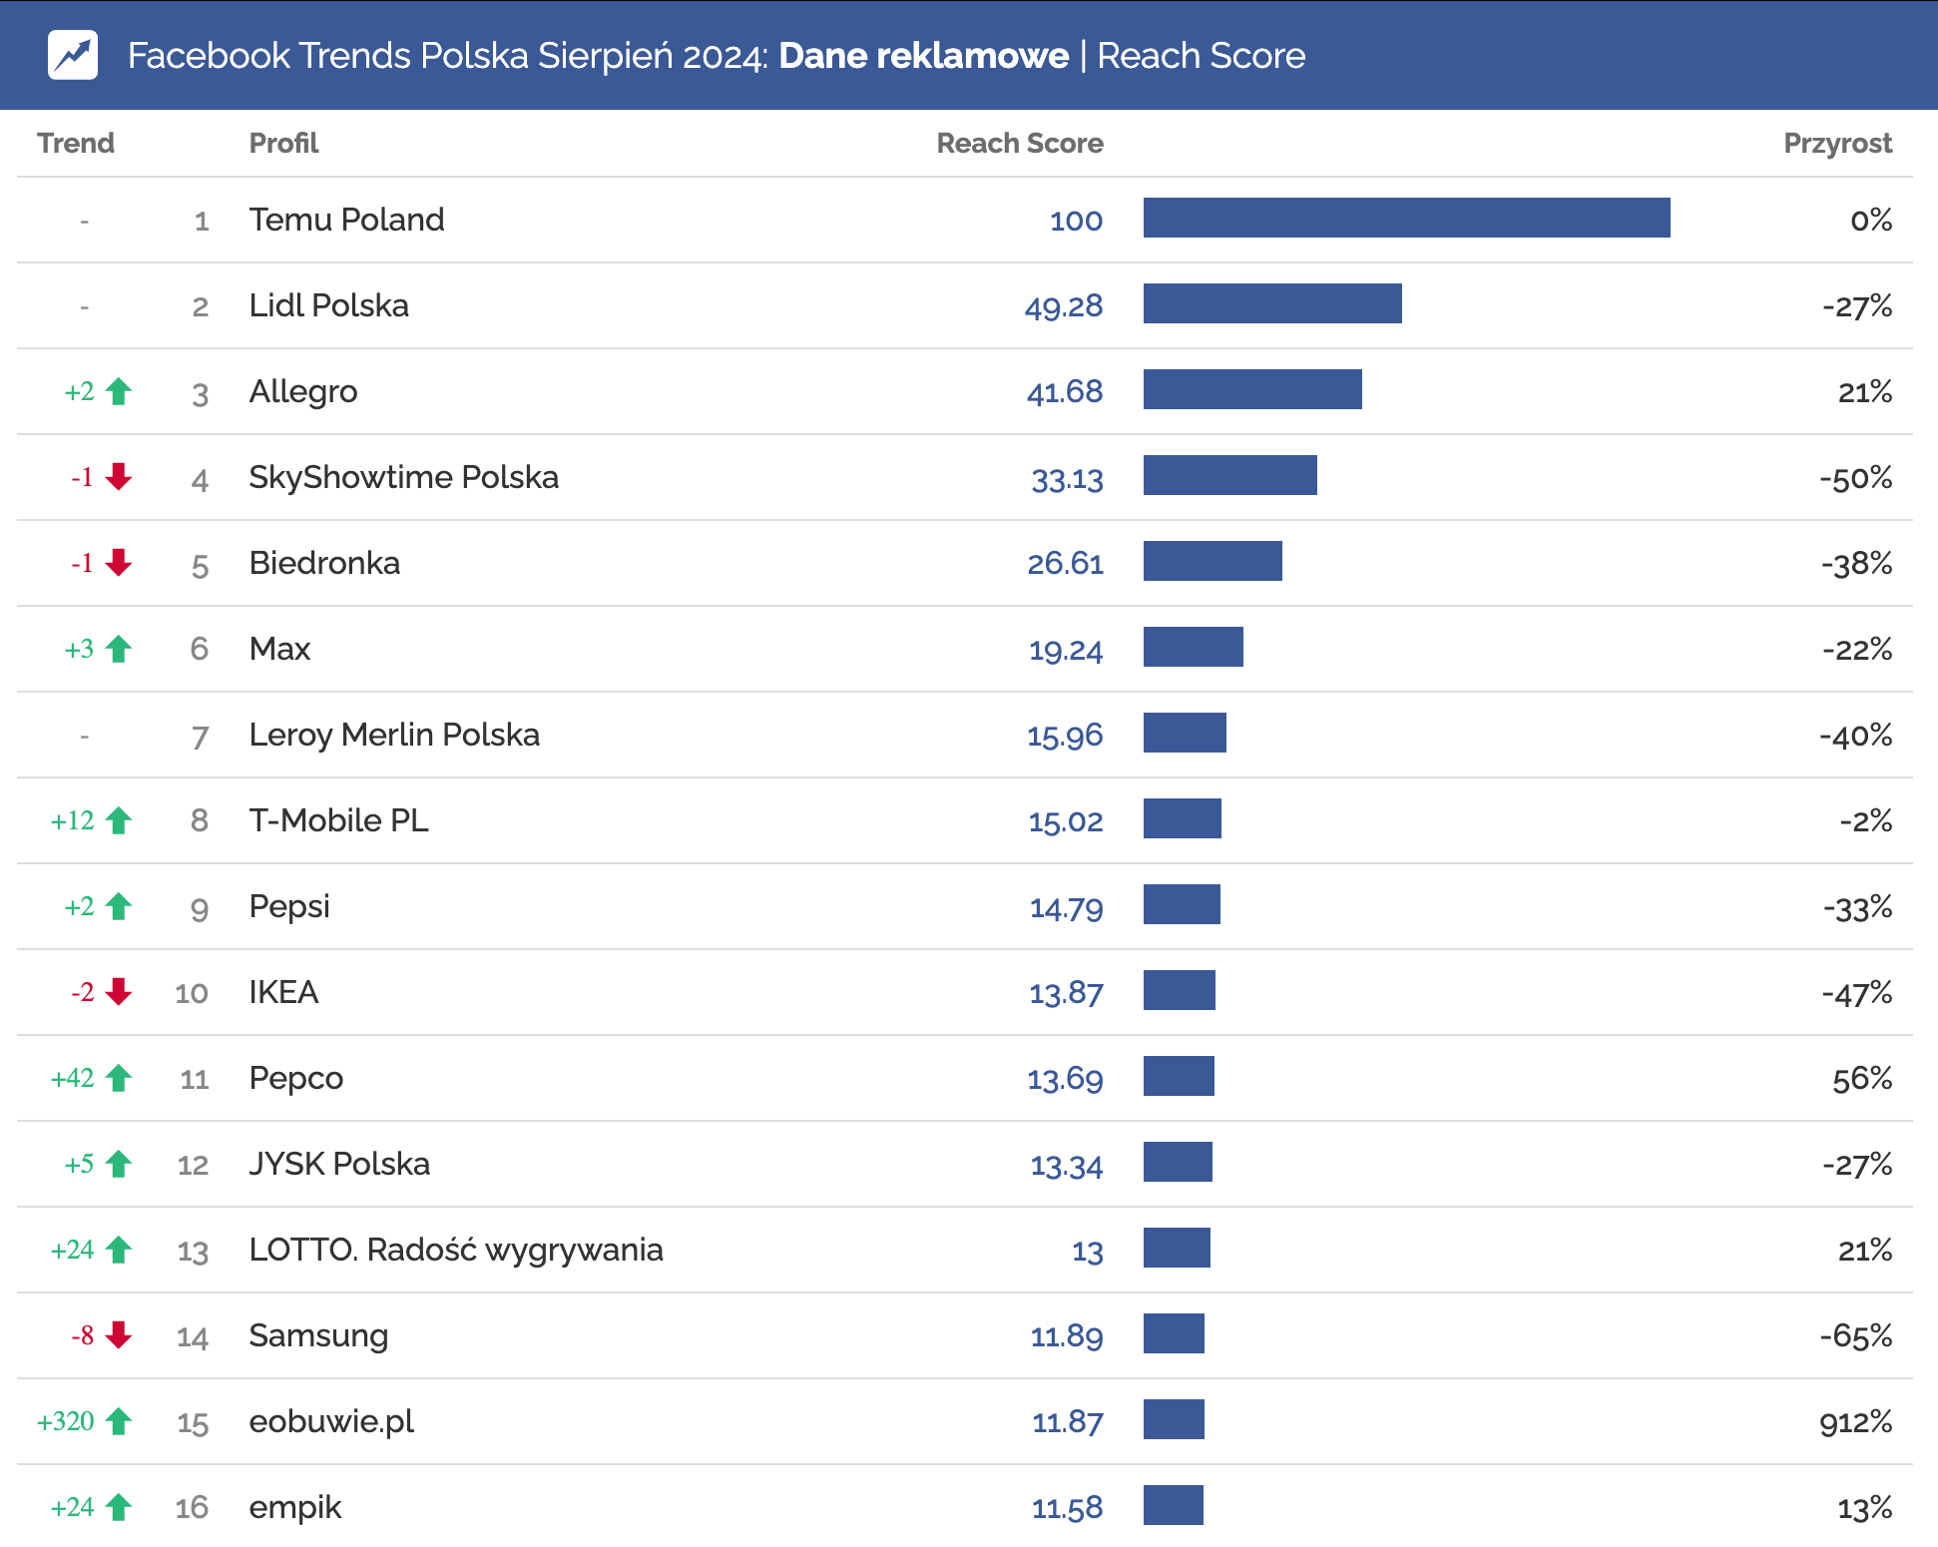Click the +12 trend change value

coord(73,820)
